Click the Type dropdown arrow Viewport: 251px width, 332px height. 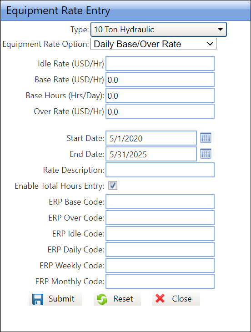point(221,29)
